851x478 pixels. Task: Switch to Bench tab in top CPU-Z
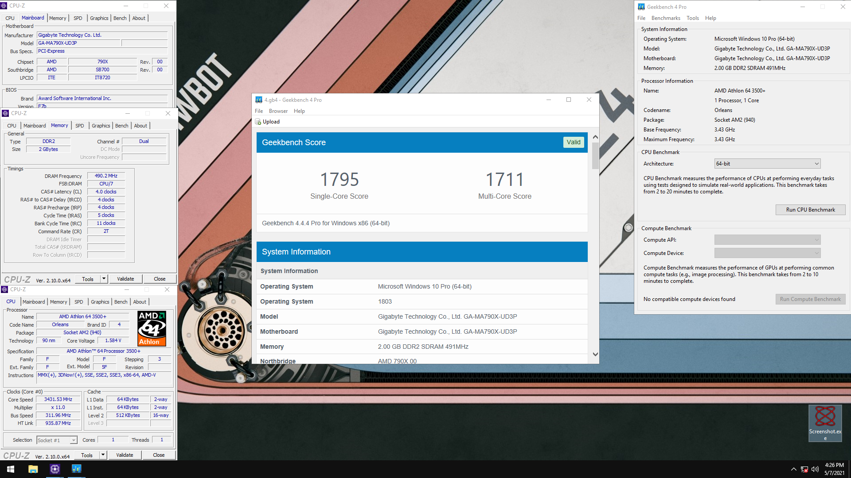[x=120, y=18]
